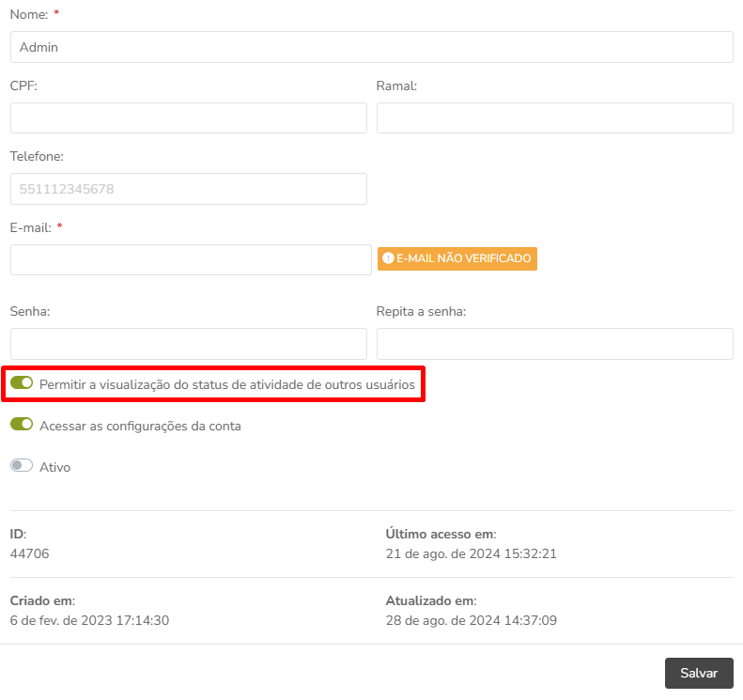Image resolution: width=743 pixels, height=700 pixels.
Task: Focus the Repita a senha field
Action: click(555, 344)
